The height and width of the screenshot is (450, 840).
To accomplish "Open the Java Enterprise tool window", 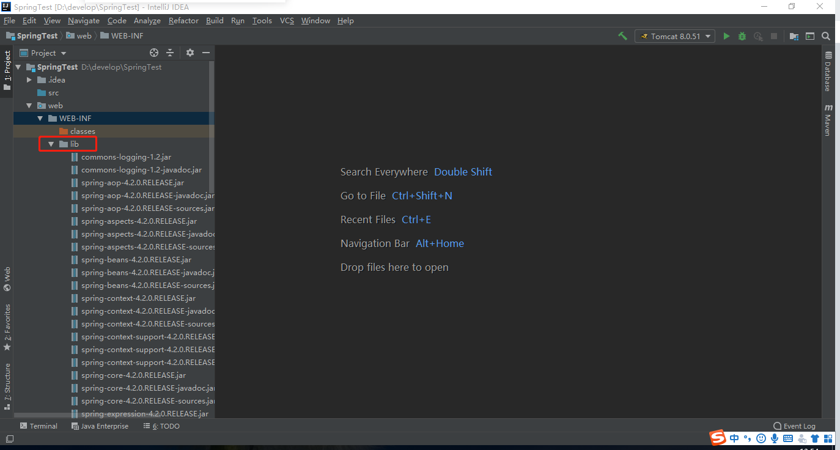I will 100,426.
